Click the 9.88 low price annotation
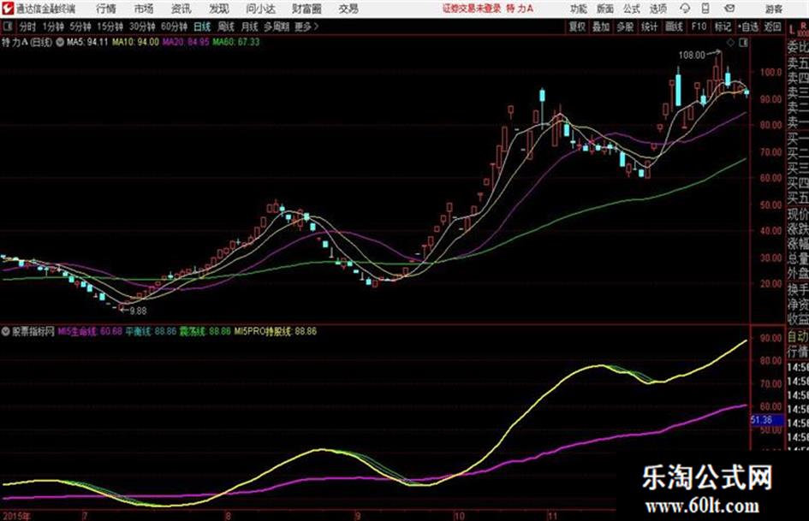The height and width of the screenshot is (521, 809). click(x=138, y=311)
